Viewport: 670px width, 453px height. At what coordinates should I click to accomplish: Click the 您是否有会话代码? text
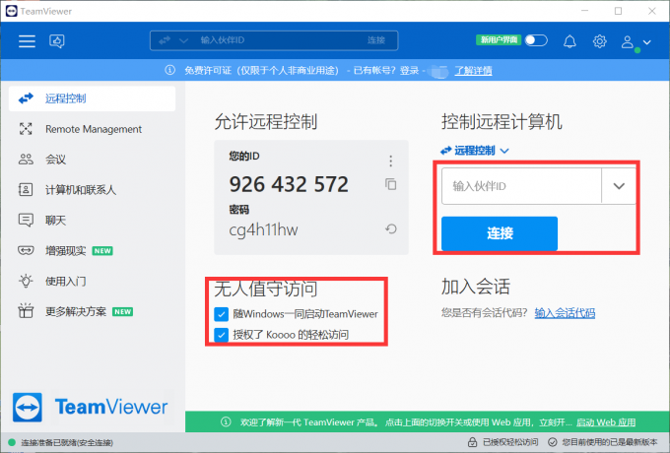484,313
